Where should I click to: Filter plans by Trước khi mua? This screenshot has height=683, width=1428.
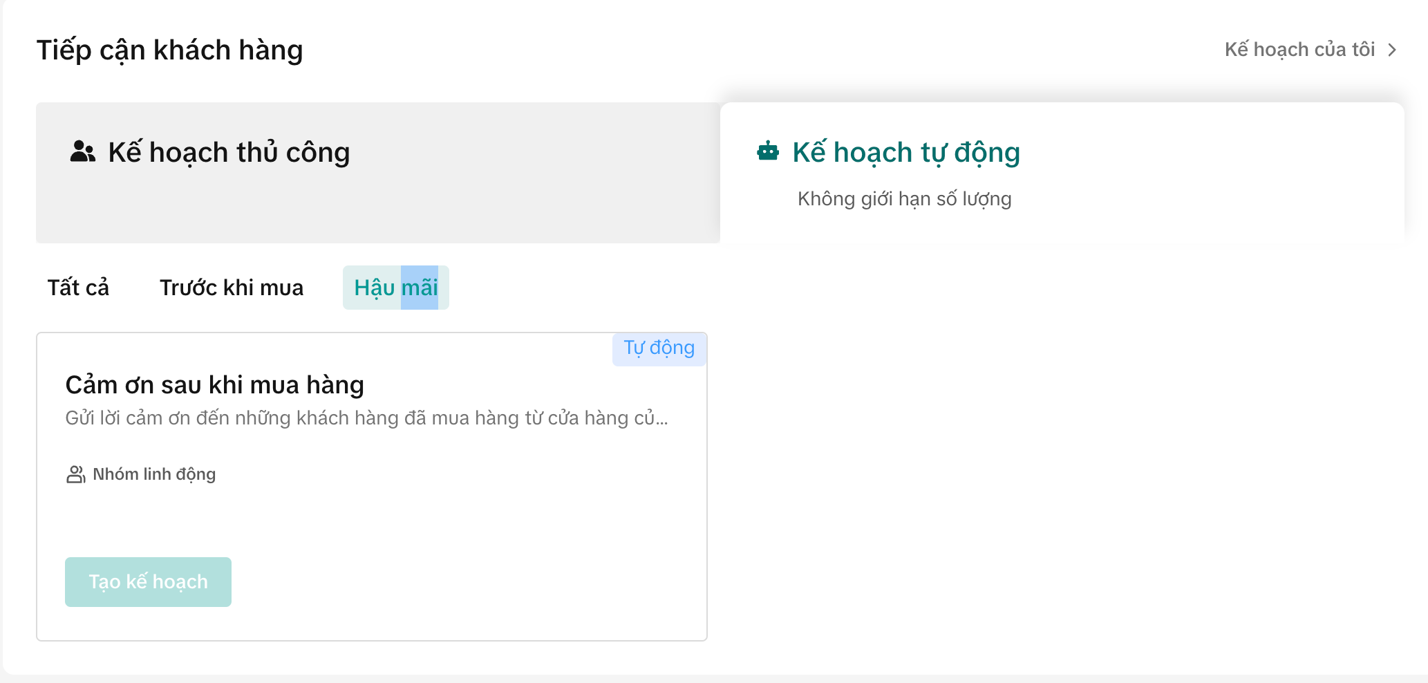[232, 288]
